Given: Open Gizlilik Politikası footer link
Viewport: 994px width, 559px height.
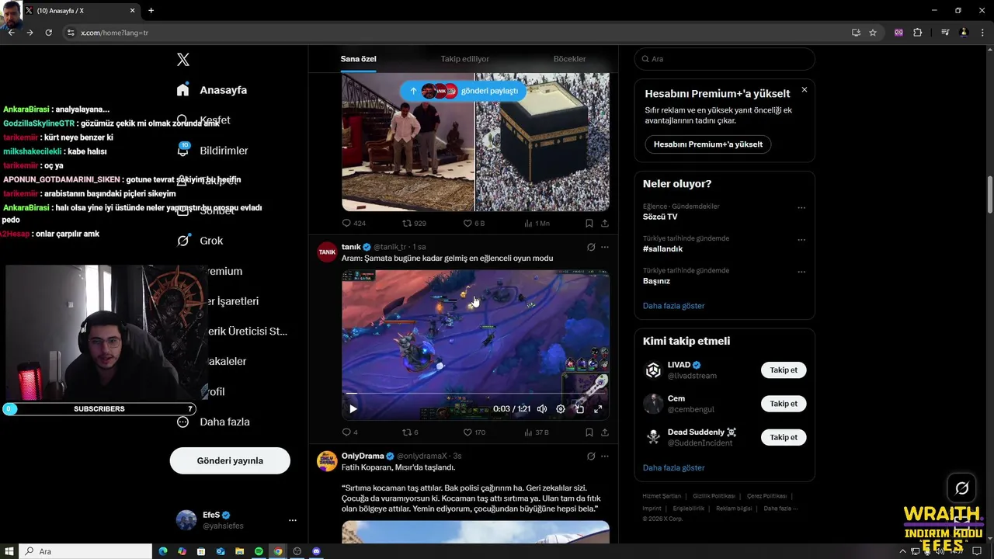Looking at the screenshot, I should pyautogui.click(x=714, y=496).
